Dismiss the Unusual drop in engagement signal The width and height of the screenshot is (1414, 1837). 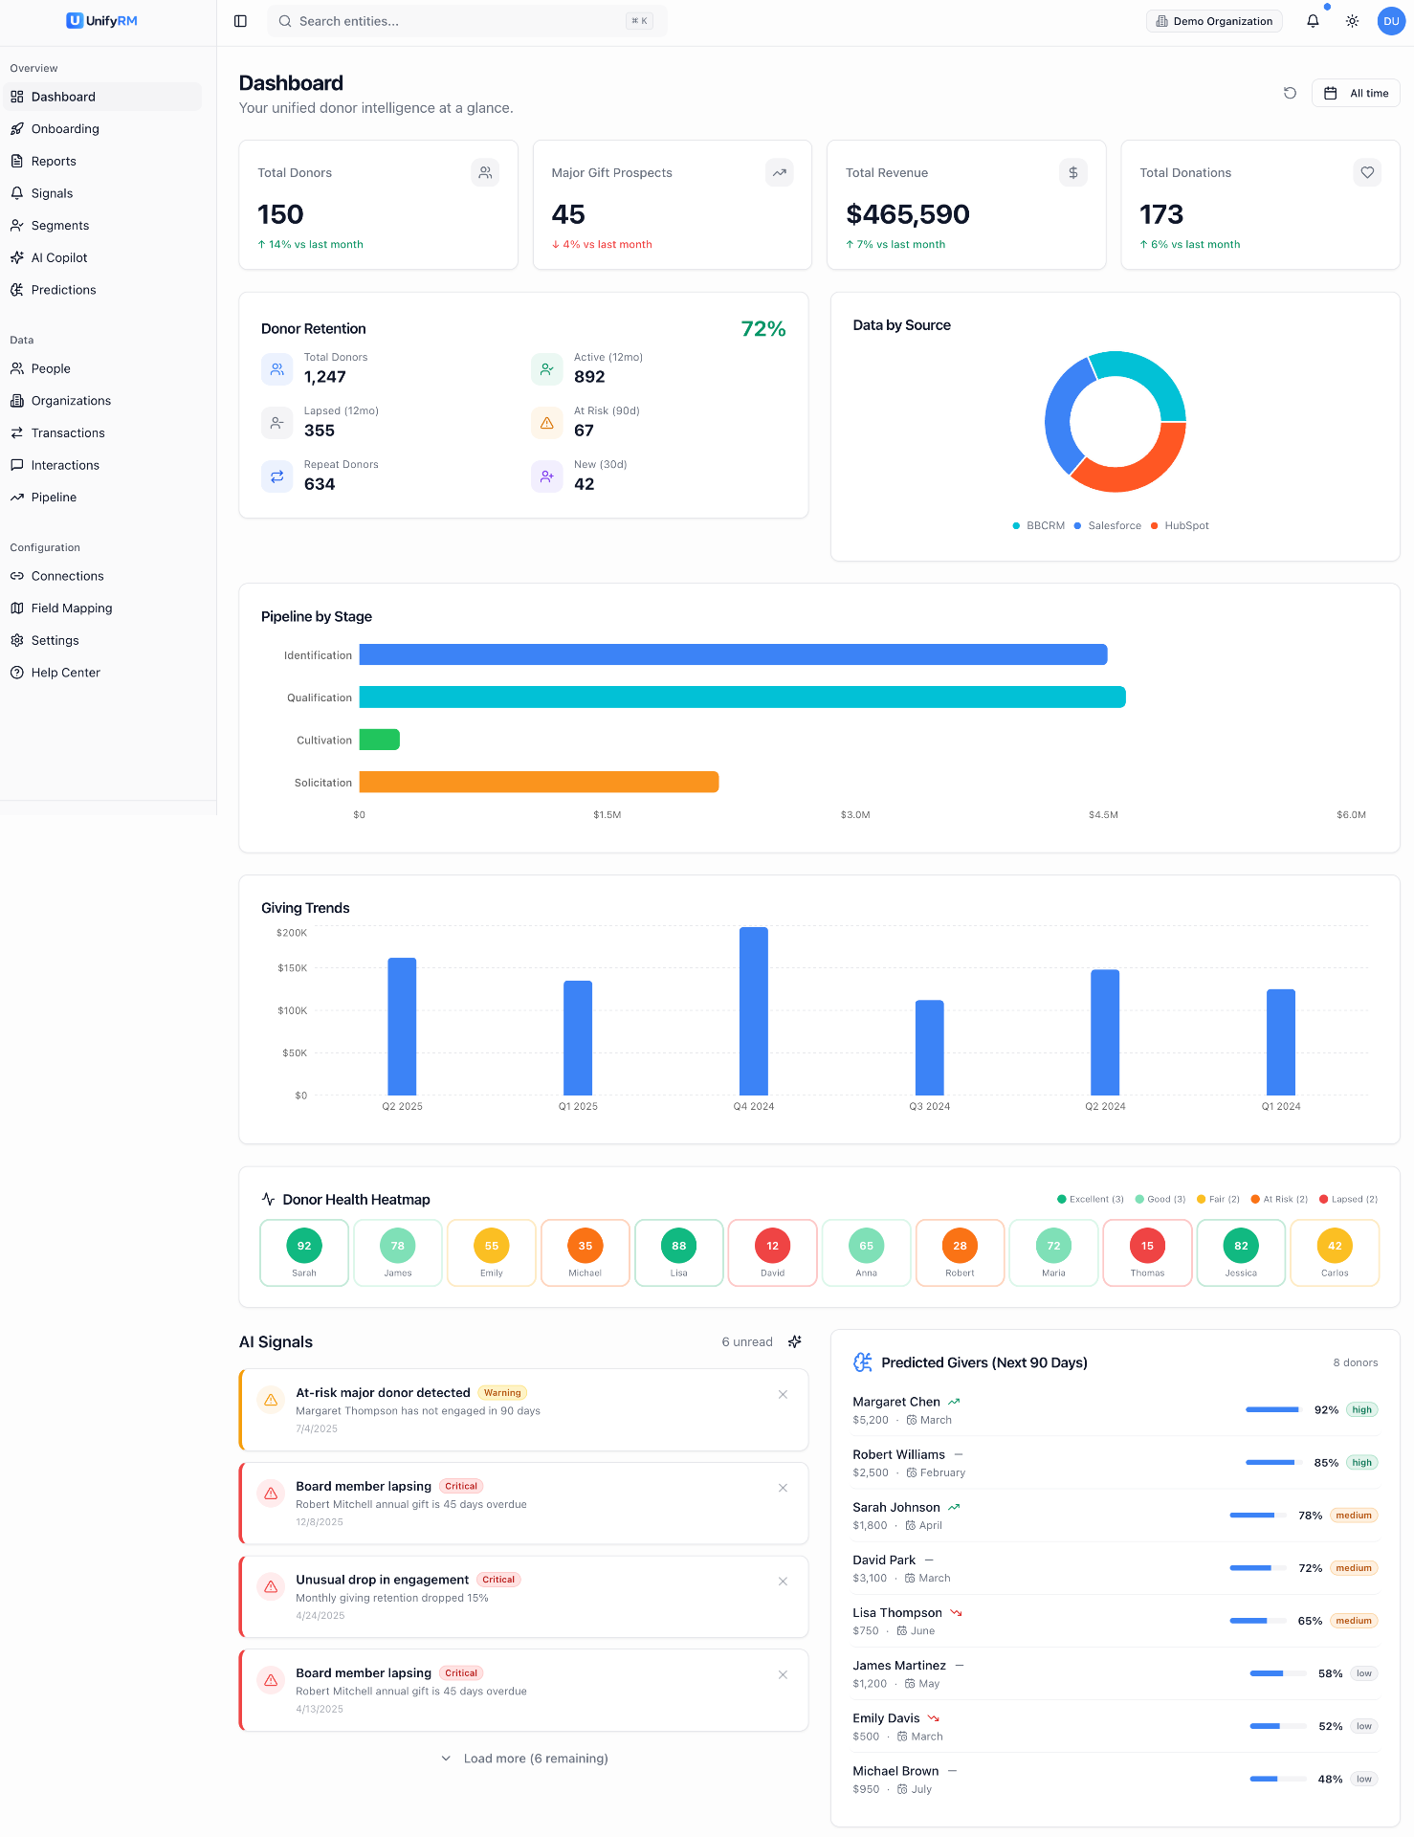pos(783,1582)
